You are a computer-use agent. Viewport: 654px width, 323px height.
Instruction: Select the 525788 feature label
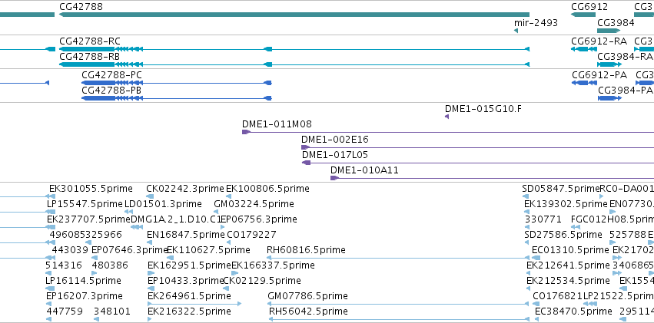click(628, 235)
